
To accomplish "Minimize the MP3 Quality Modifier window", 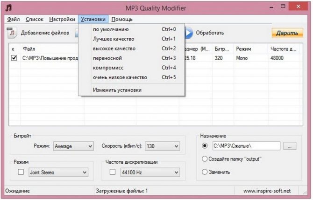I will 271,7.
